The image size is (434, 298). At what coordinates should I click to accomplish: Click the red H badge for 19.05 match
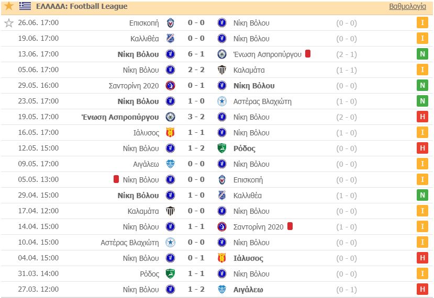(422, 117)
